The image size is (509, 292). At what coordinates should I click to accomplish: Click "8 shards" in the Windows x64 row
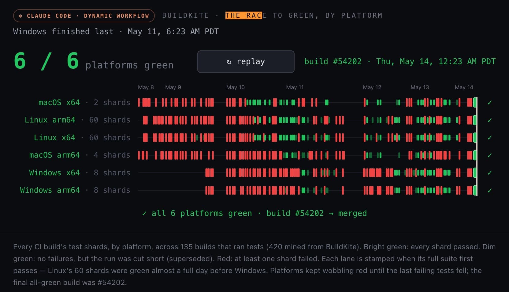pyautogui.click(x=112, y=173)
